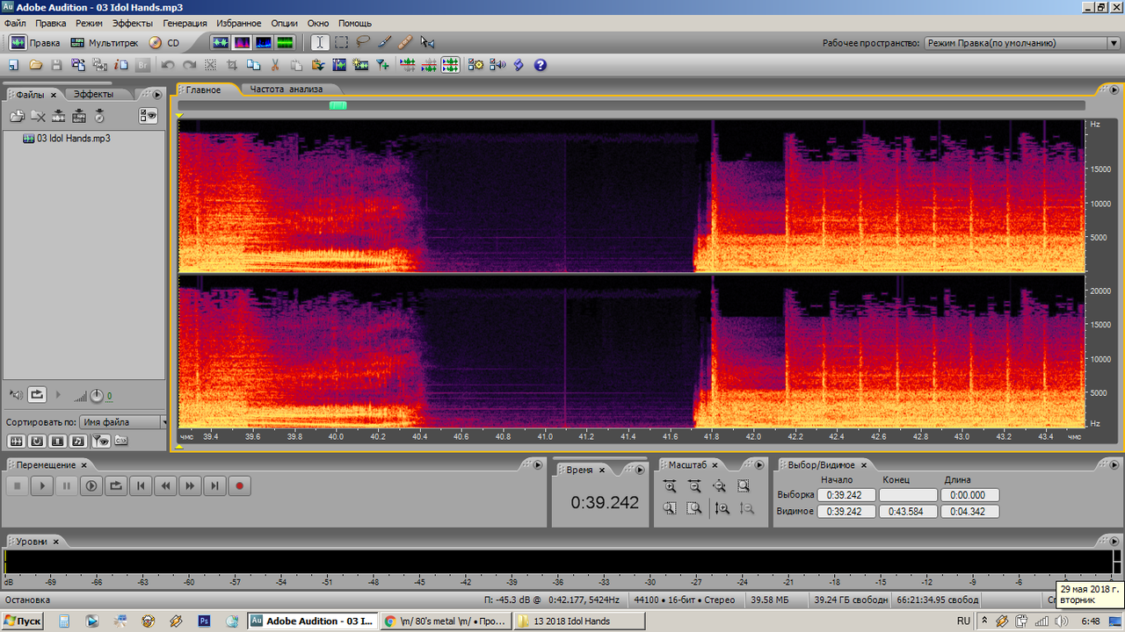Open the Files panel options menu arrow
The width and height of the screenshot is (1125, 632).
tap(157, 94)
